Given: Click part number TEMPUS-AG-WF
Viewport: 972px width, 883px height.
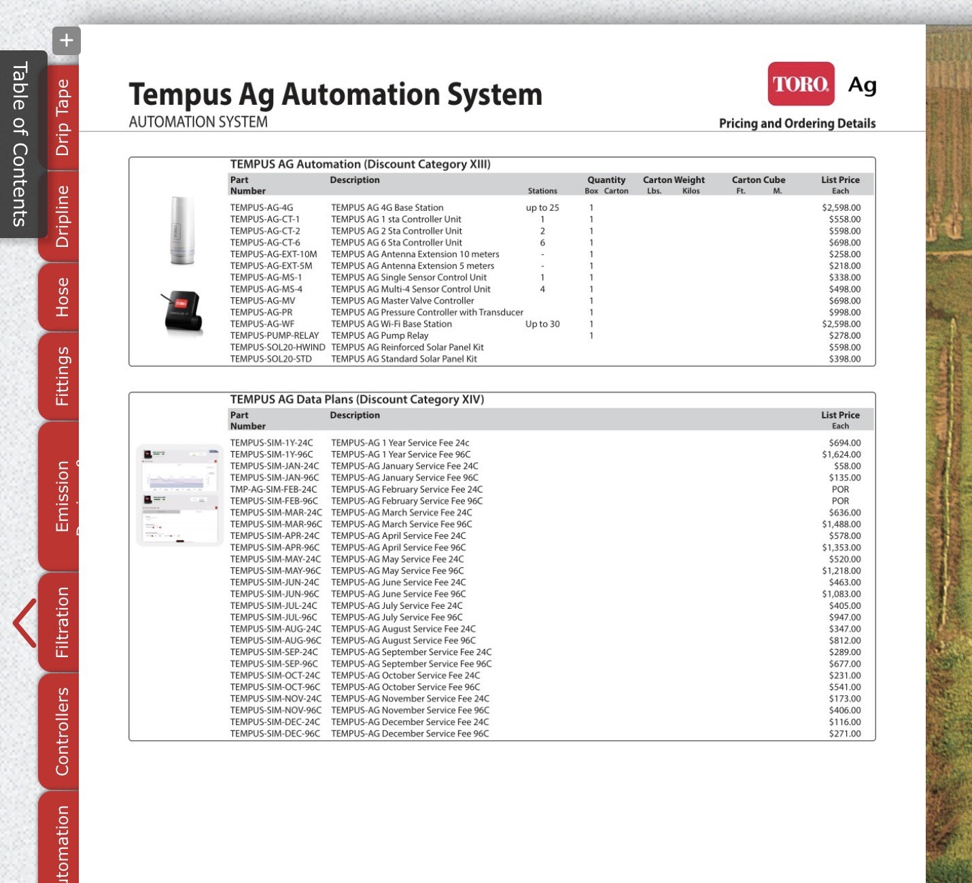Looking at the screenshot, I should point(262,324).
